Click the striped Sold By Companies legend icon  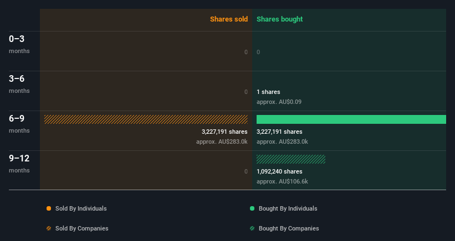click(x=49, y=228)
